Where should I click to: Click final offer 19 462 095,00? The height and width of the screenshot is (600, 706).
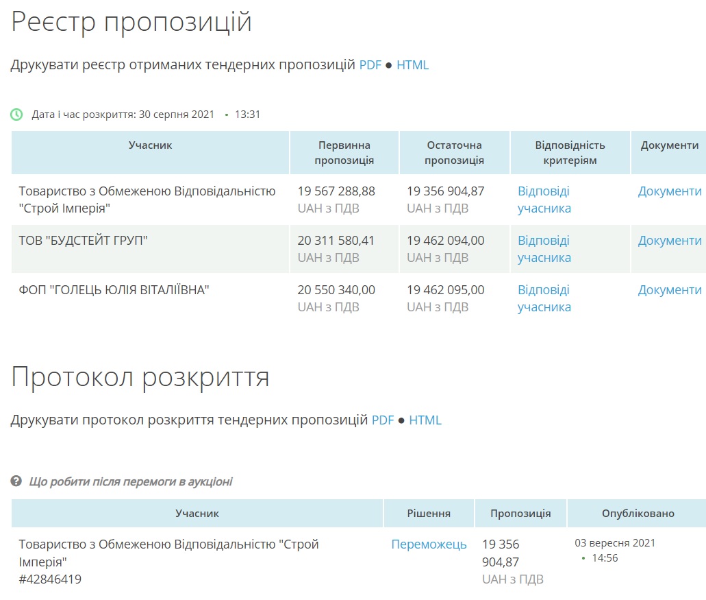[446, 289]
